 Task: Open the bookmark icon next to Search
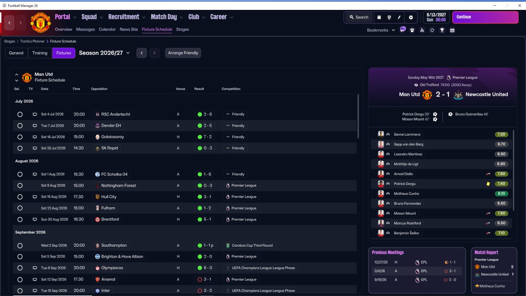(379, 17)
